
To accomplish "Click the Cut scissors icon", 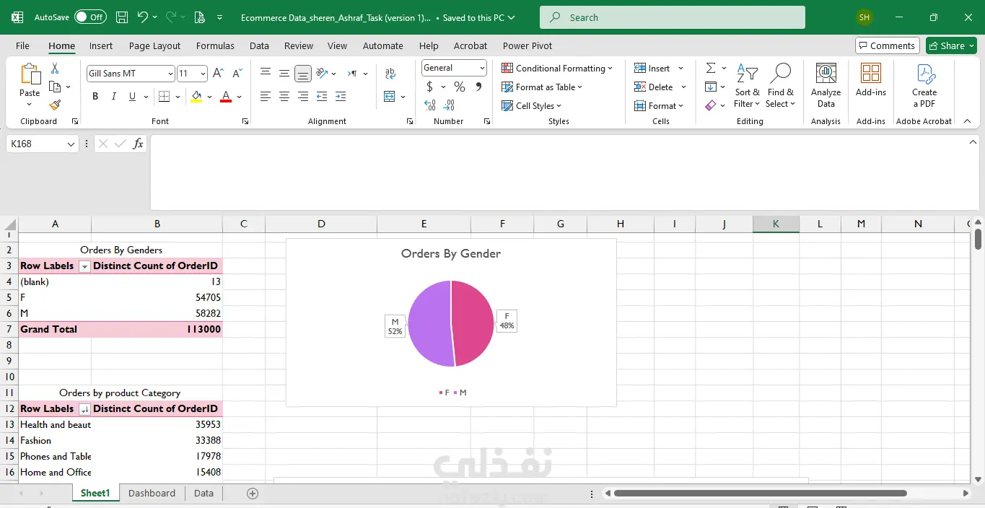I will [x=55, y=69].
